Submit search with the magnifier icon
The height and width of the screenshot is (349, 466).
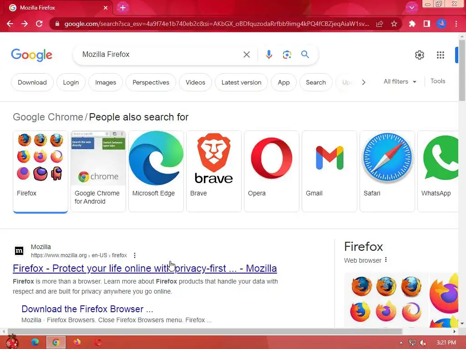(x=305, y=55)
